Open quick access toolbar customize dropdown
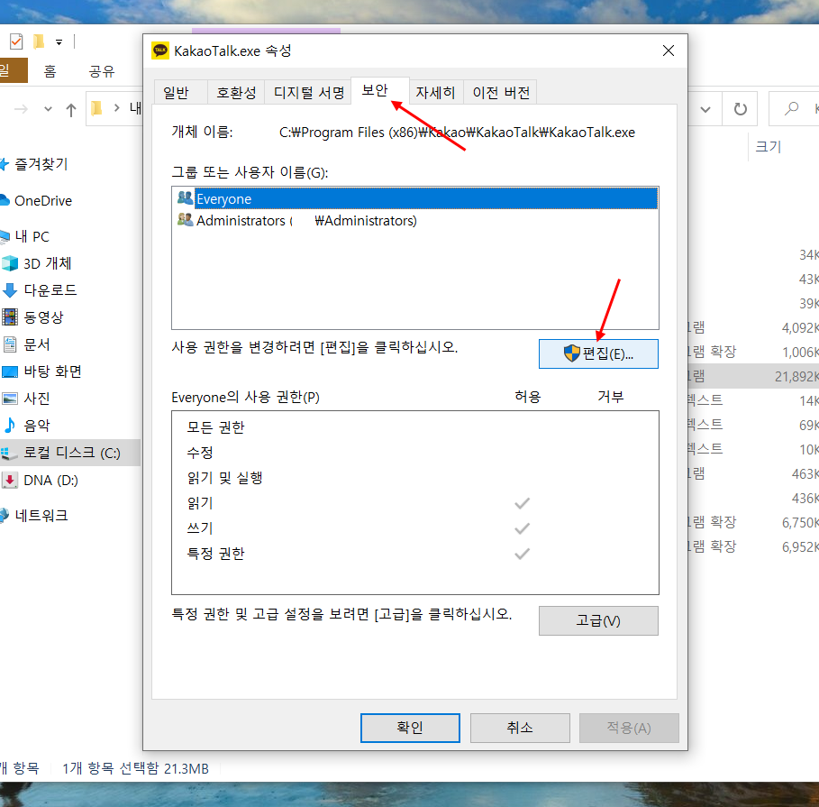This screenshot has width=819, height=807. coord(59,41)
